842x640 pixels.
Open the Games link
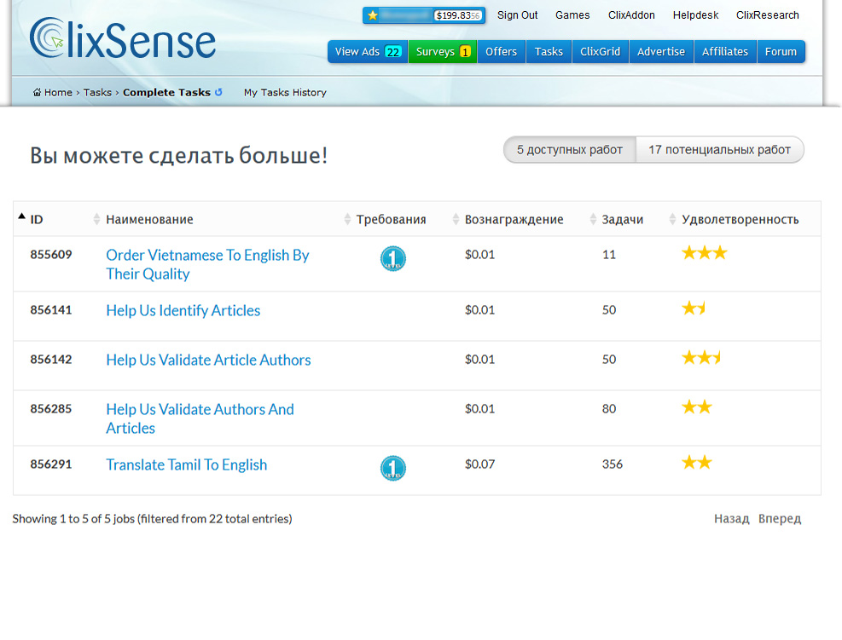(x=572, y=15)
